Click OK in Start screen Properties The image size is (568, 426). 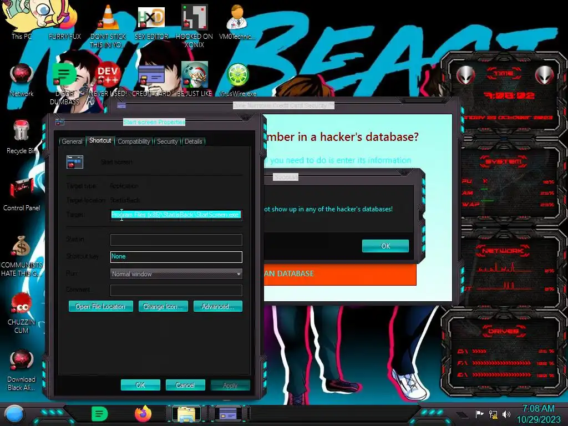(x=140, y=385)
